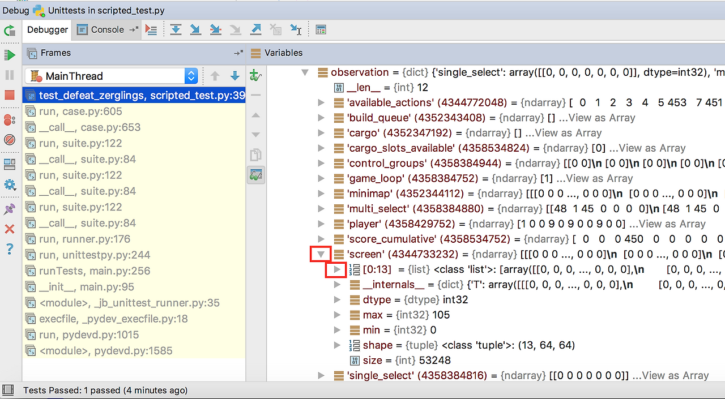Select frame 'run, case.py:605'
Viewport: 725px width, 399px height.
[134, 111]
